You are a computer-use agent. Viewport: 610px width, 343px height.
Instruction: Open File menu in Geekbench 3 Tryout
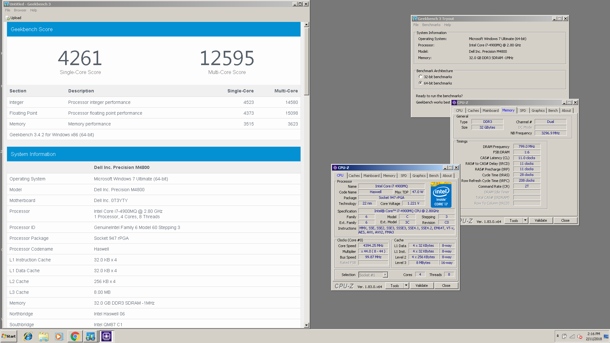tap(416, 25)
